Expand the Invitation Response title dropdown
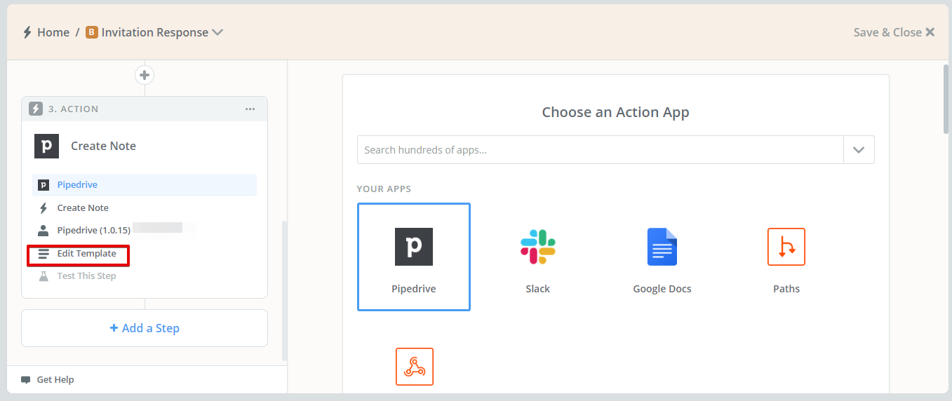 click(217, 32)
